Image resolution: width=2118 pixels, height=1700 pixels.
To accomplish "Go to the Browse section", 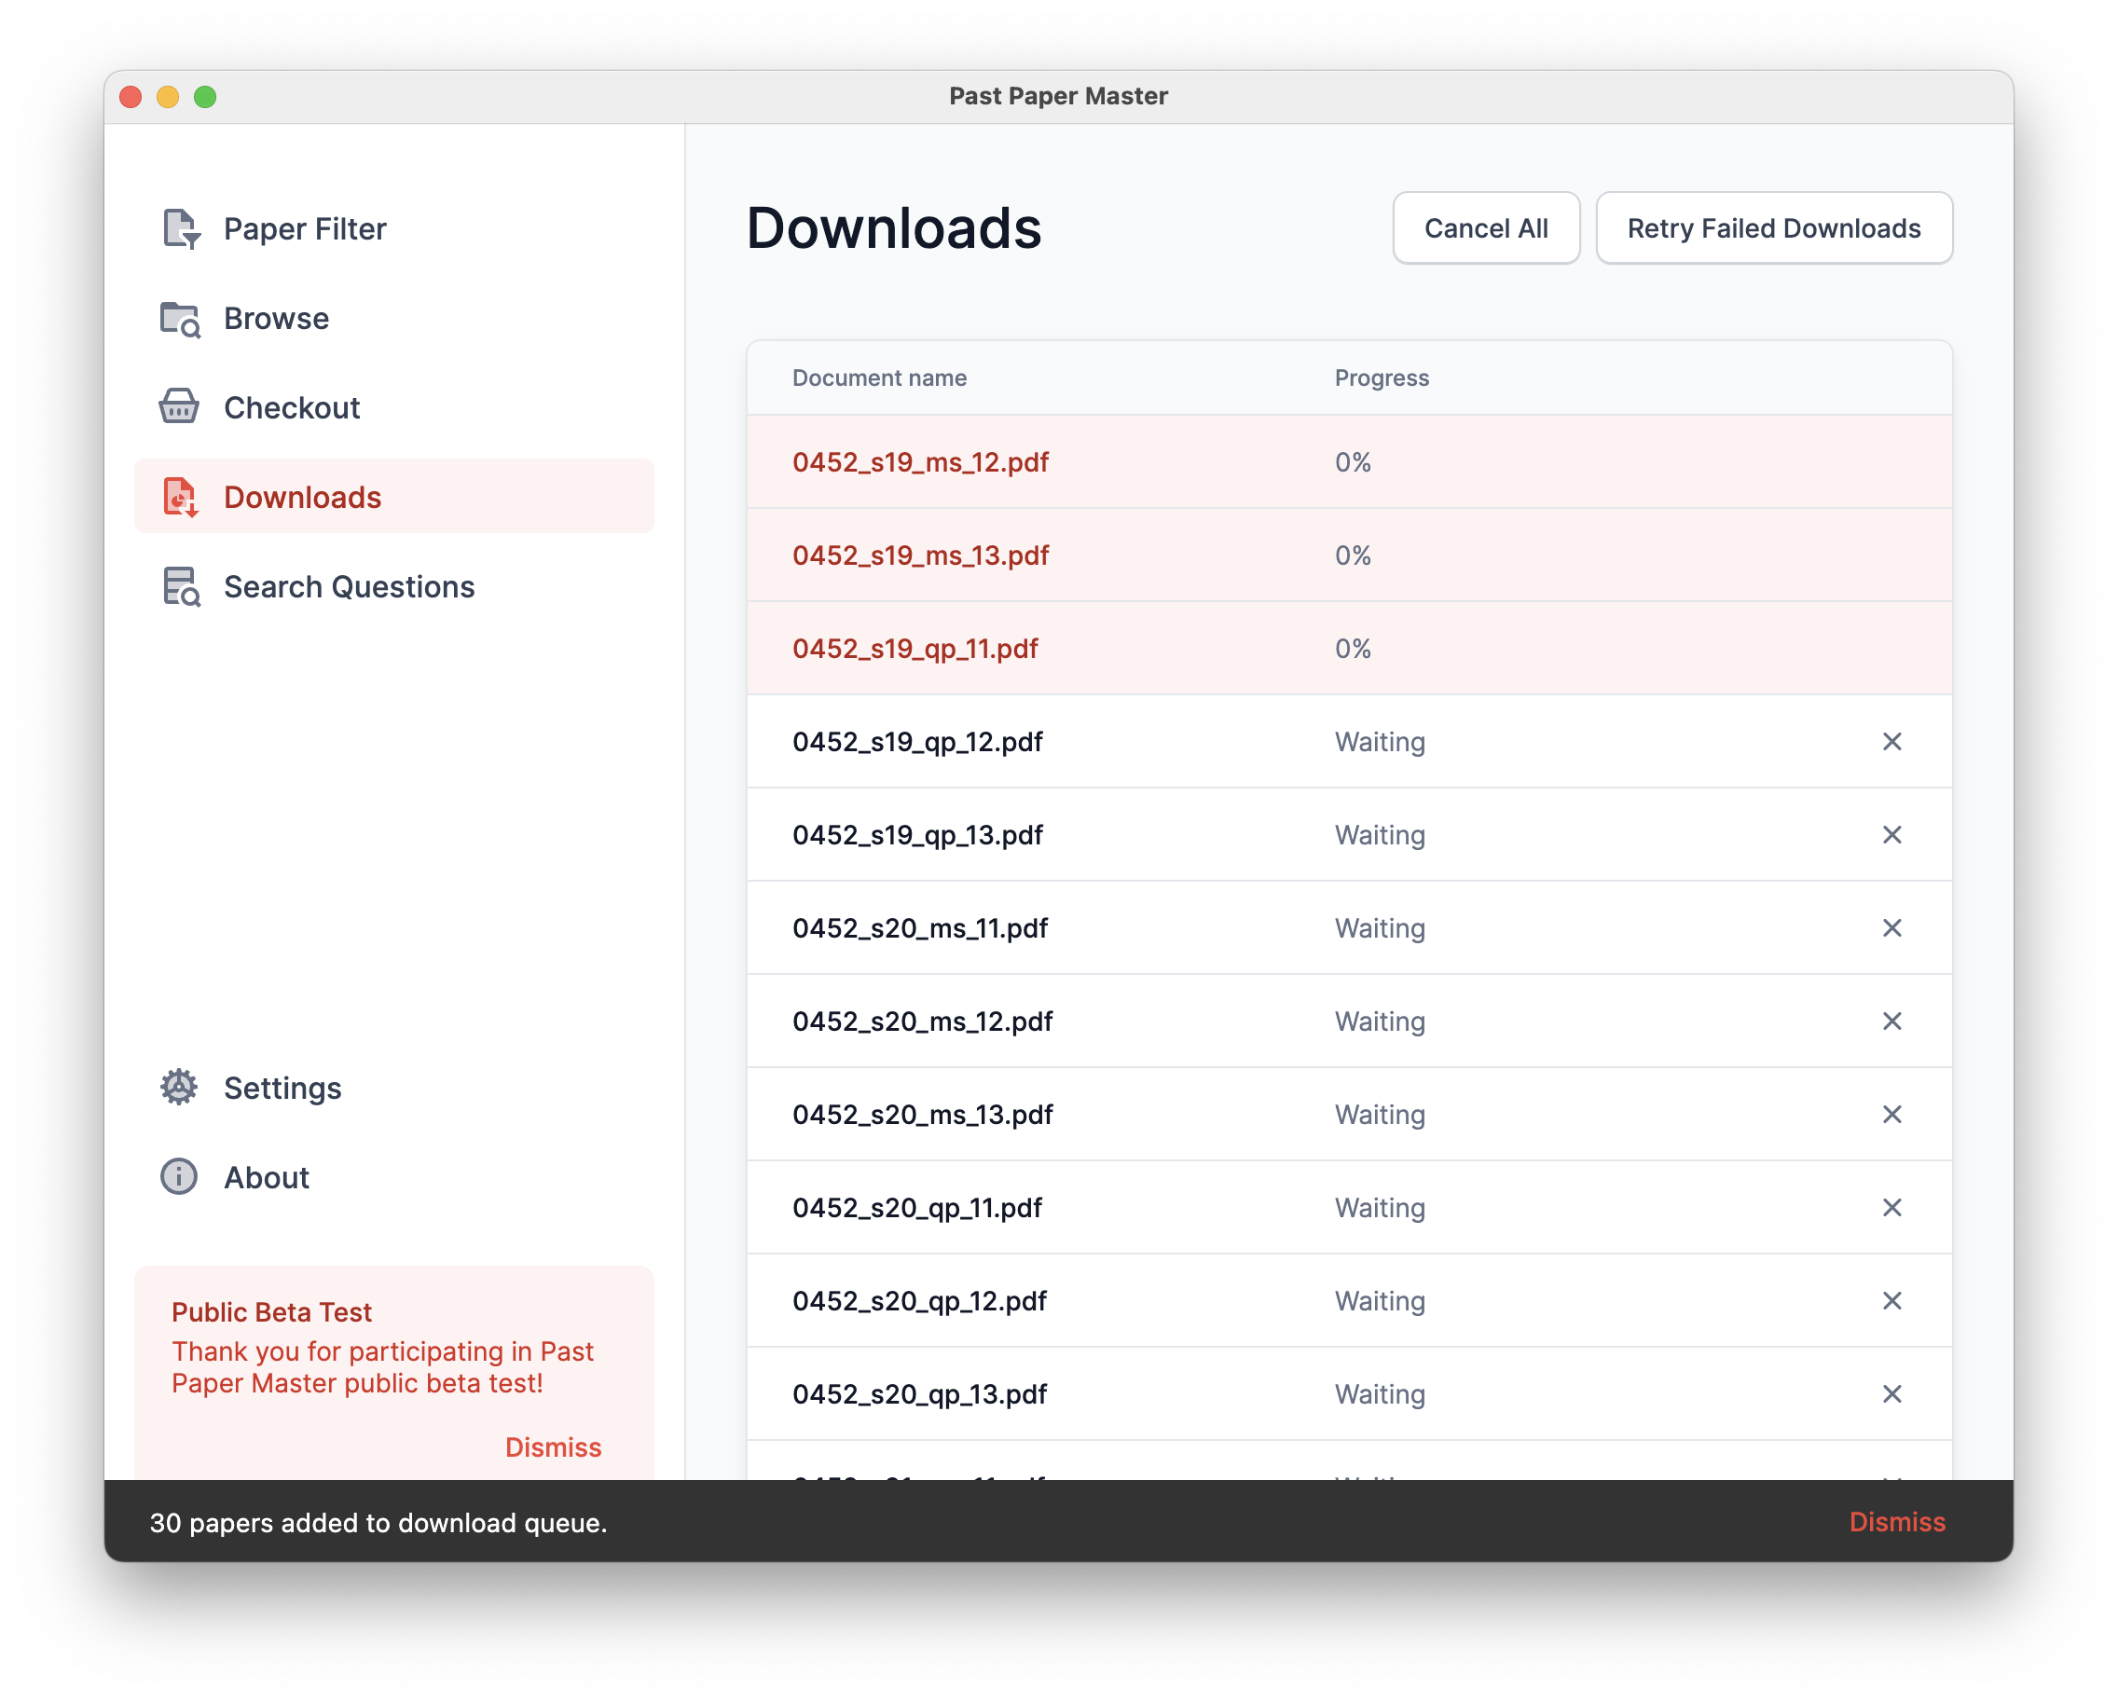I will pos(276,319).
